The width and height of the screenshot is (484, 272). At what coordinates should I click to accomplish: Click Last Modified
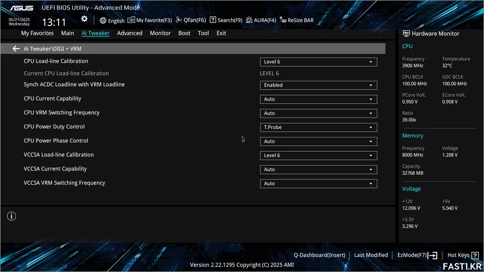point(371,255)
